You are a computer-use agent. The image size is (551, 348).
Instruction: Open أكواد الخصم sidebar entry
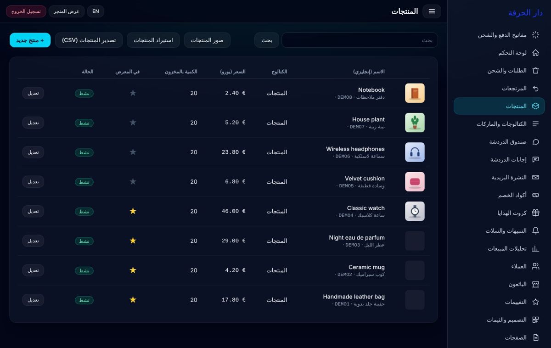click(x=499, y=195)
